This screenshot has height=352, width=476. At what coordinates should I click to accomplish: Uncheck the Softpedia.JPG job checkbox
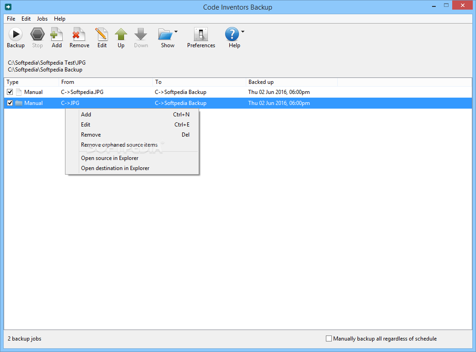pos(10,92)
